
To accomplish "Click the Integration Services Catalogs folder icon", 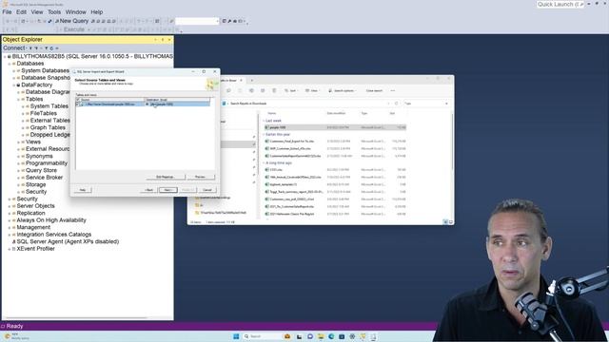I will pyautogui.click(x=14, y=235).
